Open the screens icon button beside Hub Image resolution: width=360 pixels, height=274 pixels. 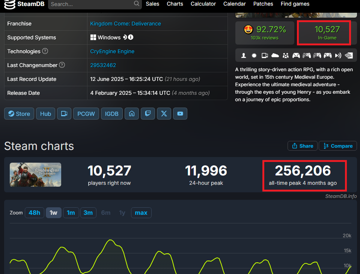64,114
